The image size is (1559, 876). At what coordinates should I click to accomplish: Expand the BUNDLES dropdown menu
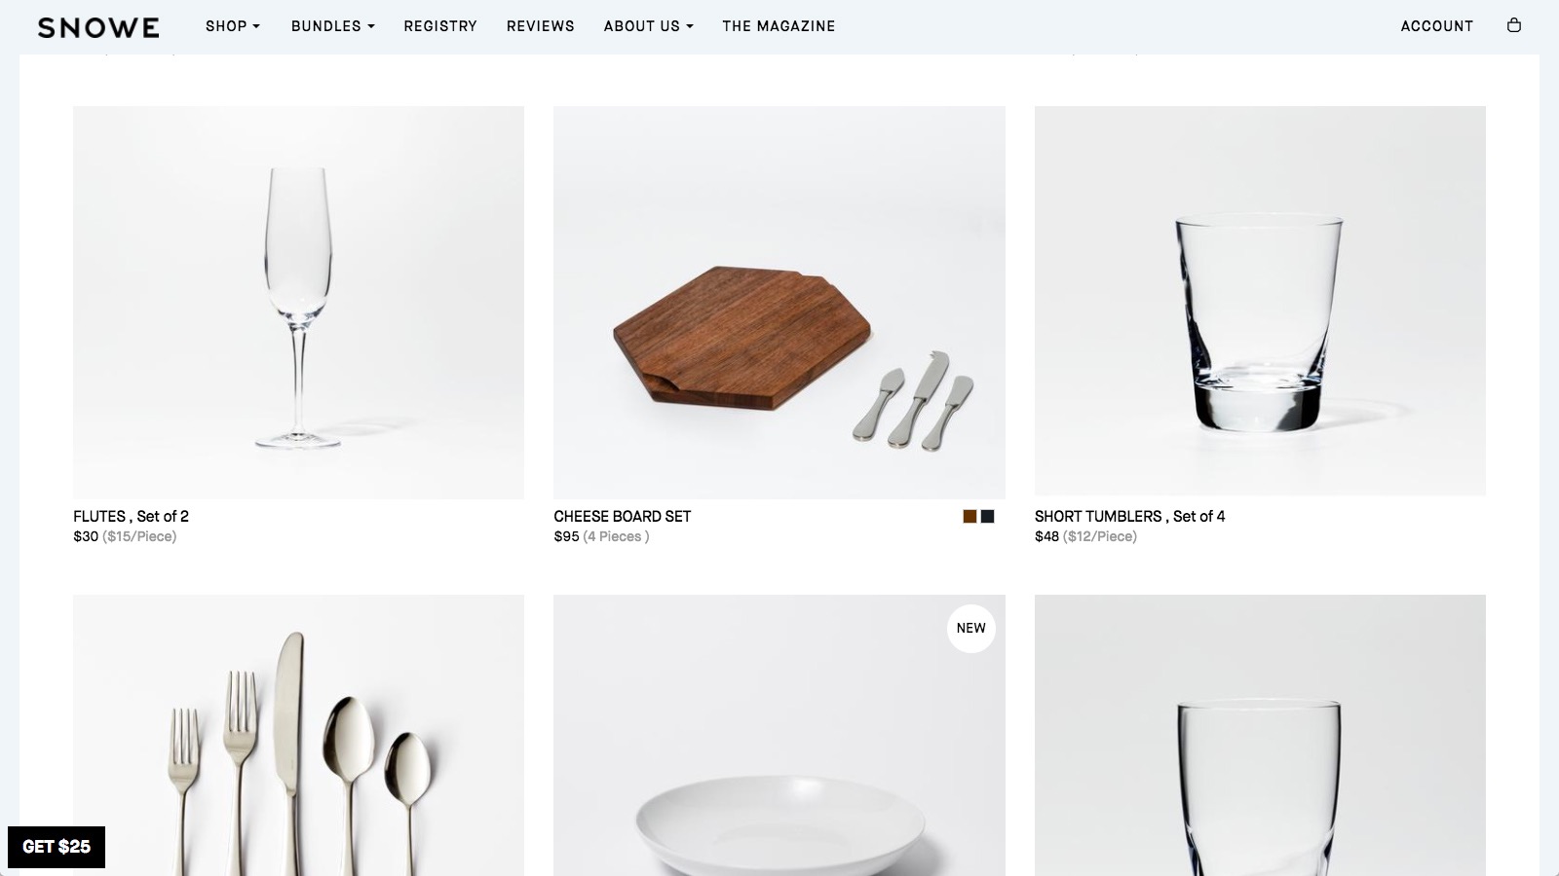coord(332,26)
